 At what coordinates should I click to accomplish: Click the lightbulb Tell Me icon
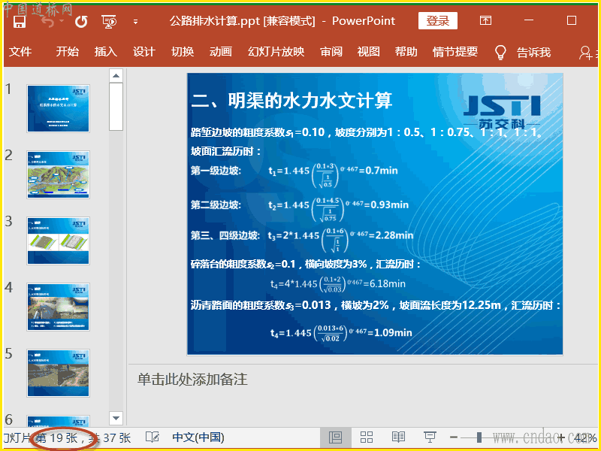(x=500, y=52)
